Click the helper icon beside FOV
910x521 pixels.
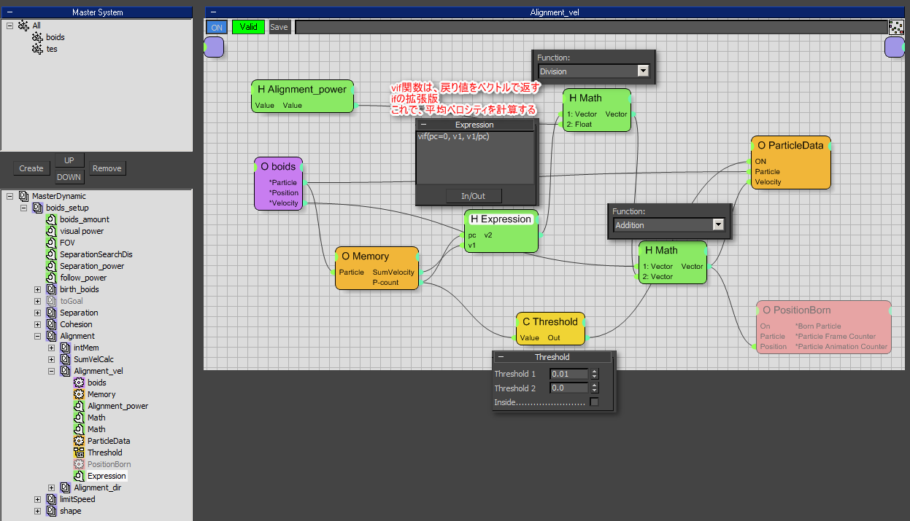tap(52, 243)
